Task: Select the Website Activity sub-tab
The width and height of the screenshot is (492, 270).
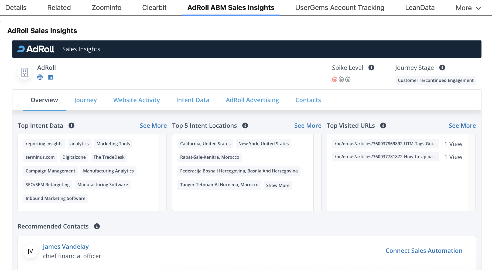Action: (x=136, y=100)
